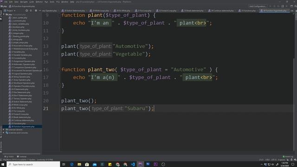Click line number 21 in the gutter
This screenshot has width=297, height=167.
click(45, 109)
